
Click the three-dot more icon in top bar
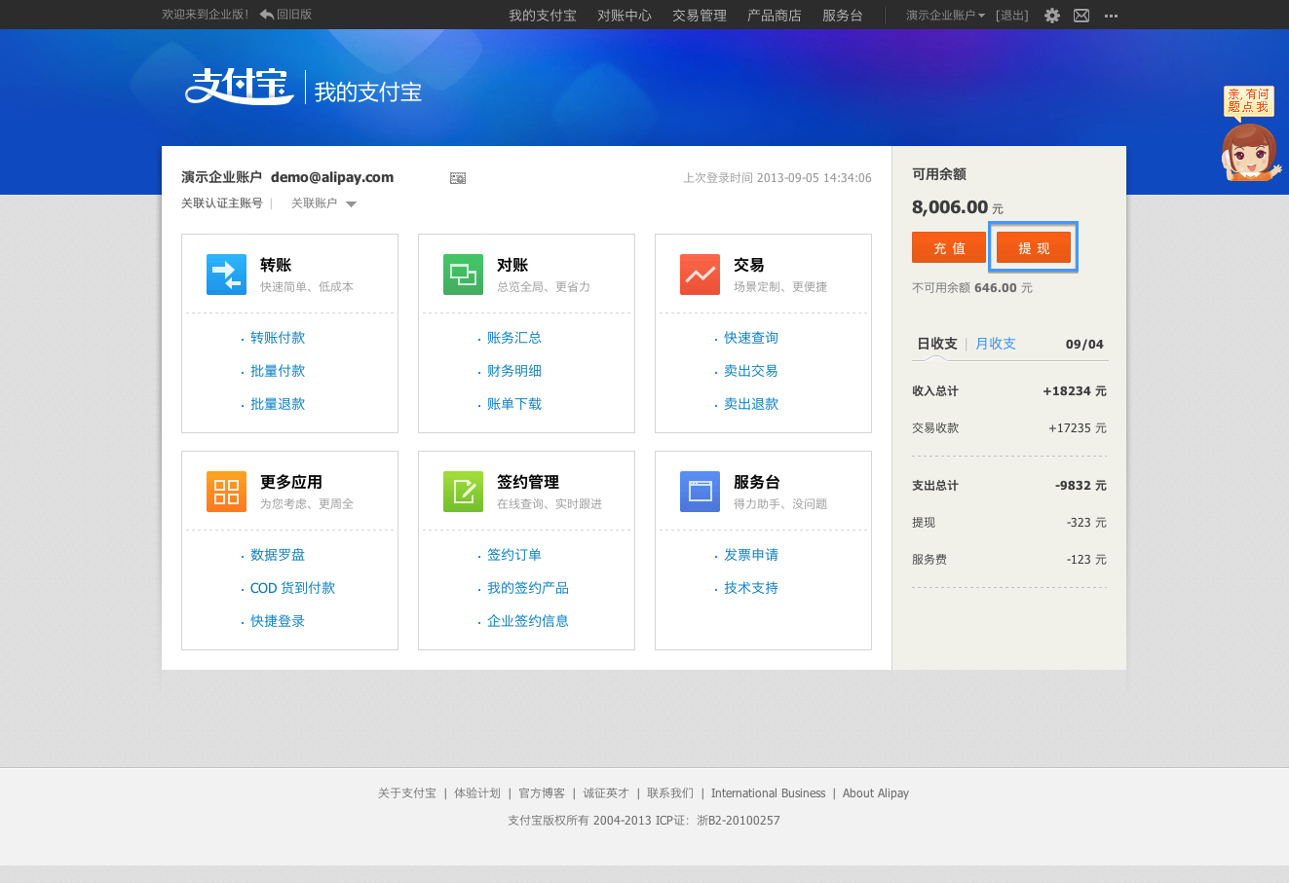[x=1111, y=16]
